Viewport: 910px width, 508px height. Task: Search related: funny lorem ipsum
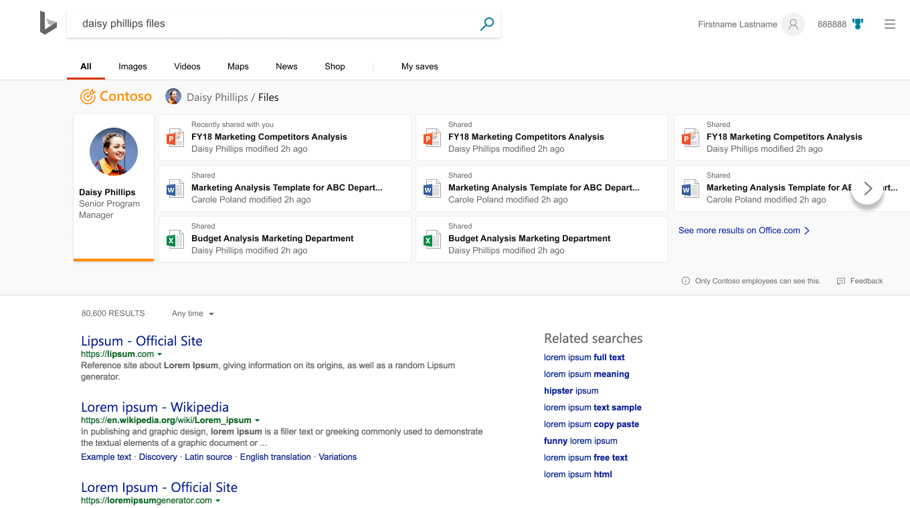pos(581,441)
